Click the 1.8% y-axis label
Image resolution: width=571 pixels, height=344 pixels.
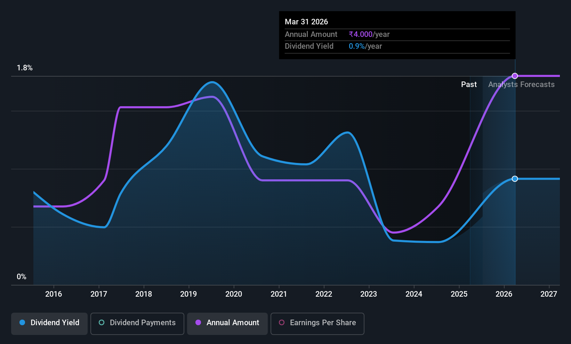[25, 68]
